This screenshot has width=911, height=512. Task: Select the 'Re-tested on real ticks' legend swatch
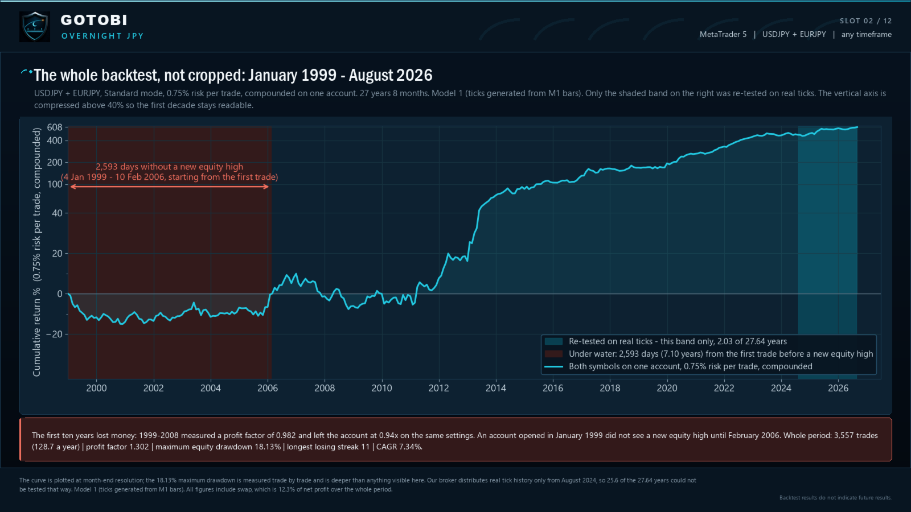click(553, 341)
